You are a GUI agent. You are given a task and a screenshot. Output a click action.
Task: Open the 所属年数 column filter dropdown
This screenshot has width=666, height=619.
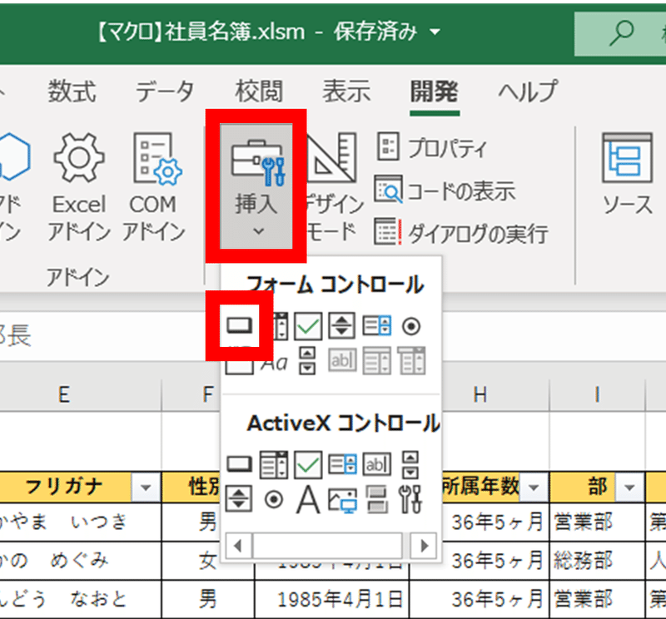pos(534,487)
